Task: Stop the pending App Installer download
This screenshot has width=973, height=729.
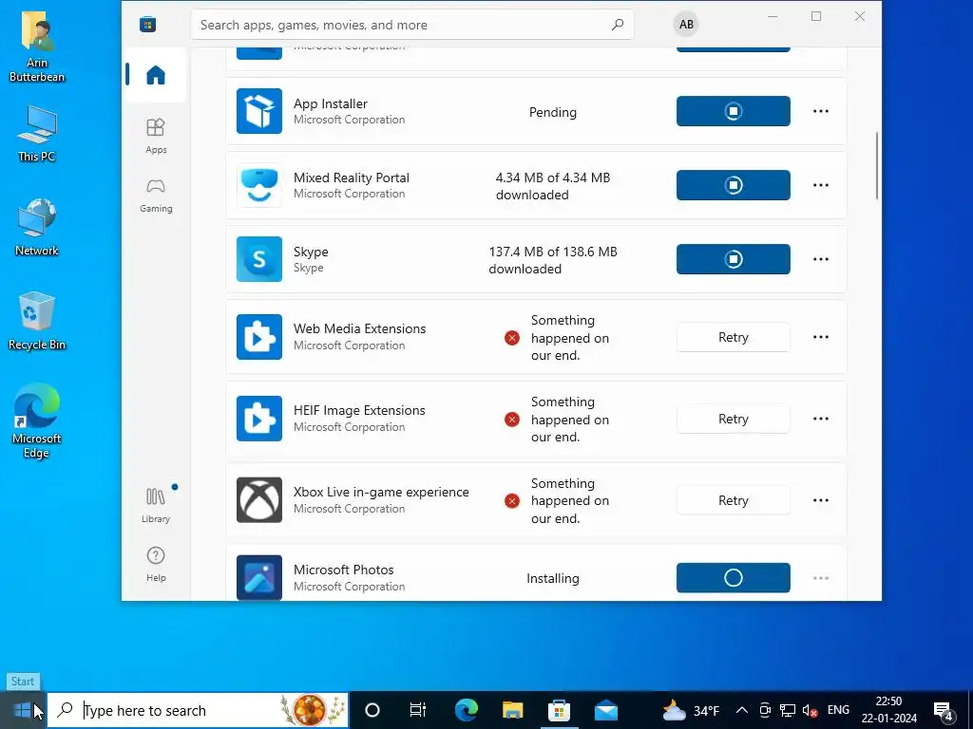Action: click(x=733, y=111)
